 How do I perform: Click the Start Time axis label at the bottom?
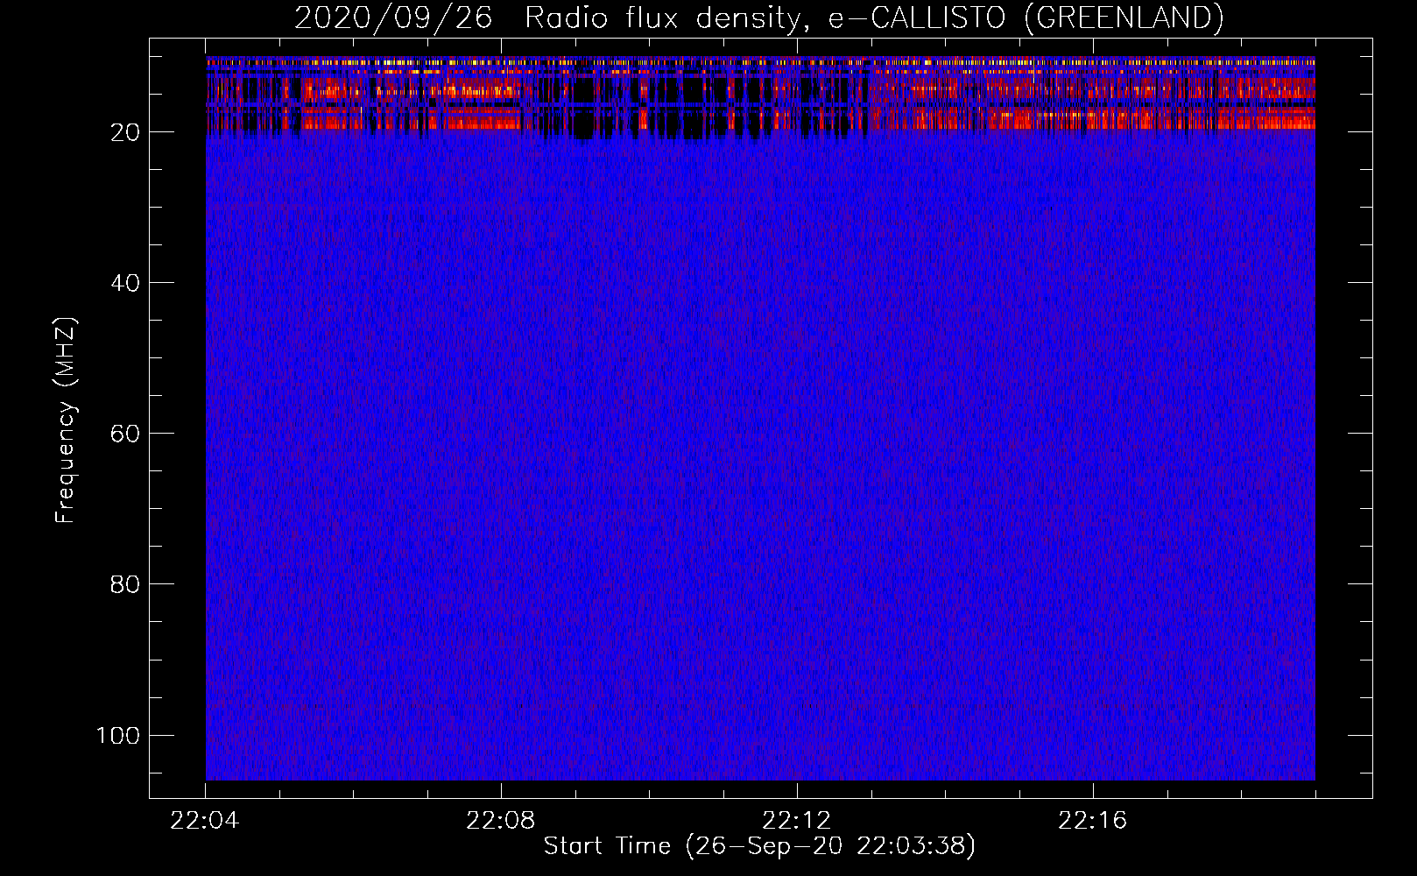click(759, 846)
